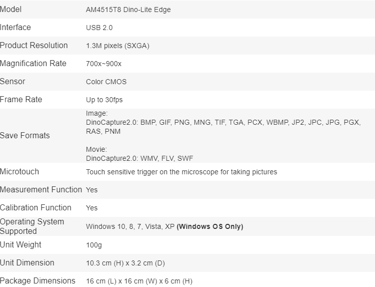Click the Package Dimensions label

point(37,281)
